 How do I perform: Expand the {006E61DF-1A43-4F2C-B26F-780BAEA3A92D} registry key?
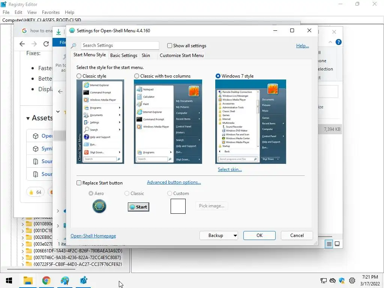point(22,251)
